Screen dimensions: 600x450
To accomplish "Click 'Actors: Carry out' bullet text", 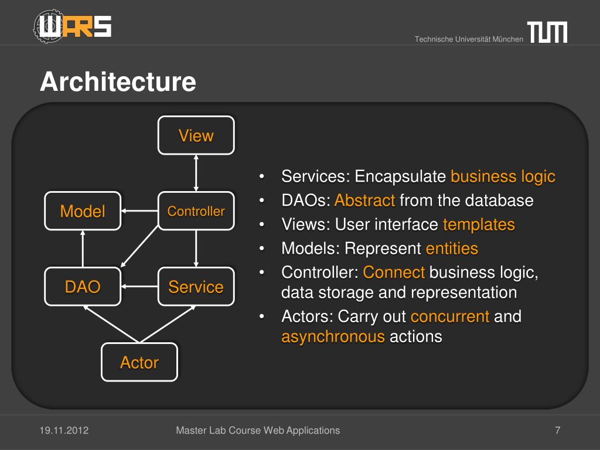I will point(343,316).
